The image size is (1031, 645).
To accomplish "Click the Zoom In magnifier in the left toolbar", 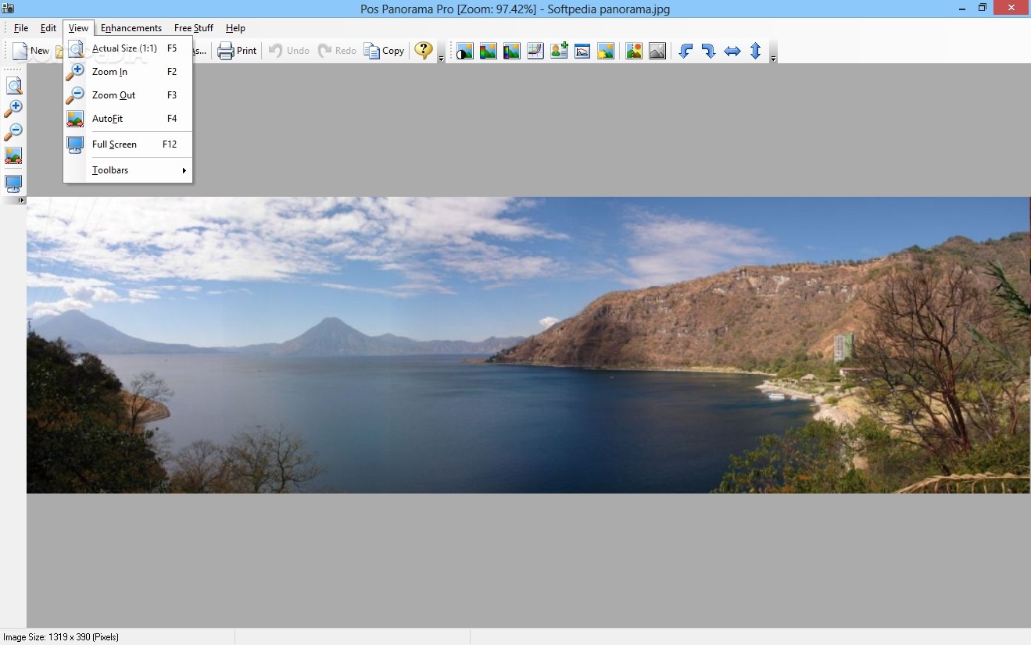I will click(x=13, y=109).
